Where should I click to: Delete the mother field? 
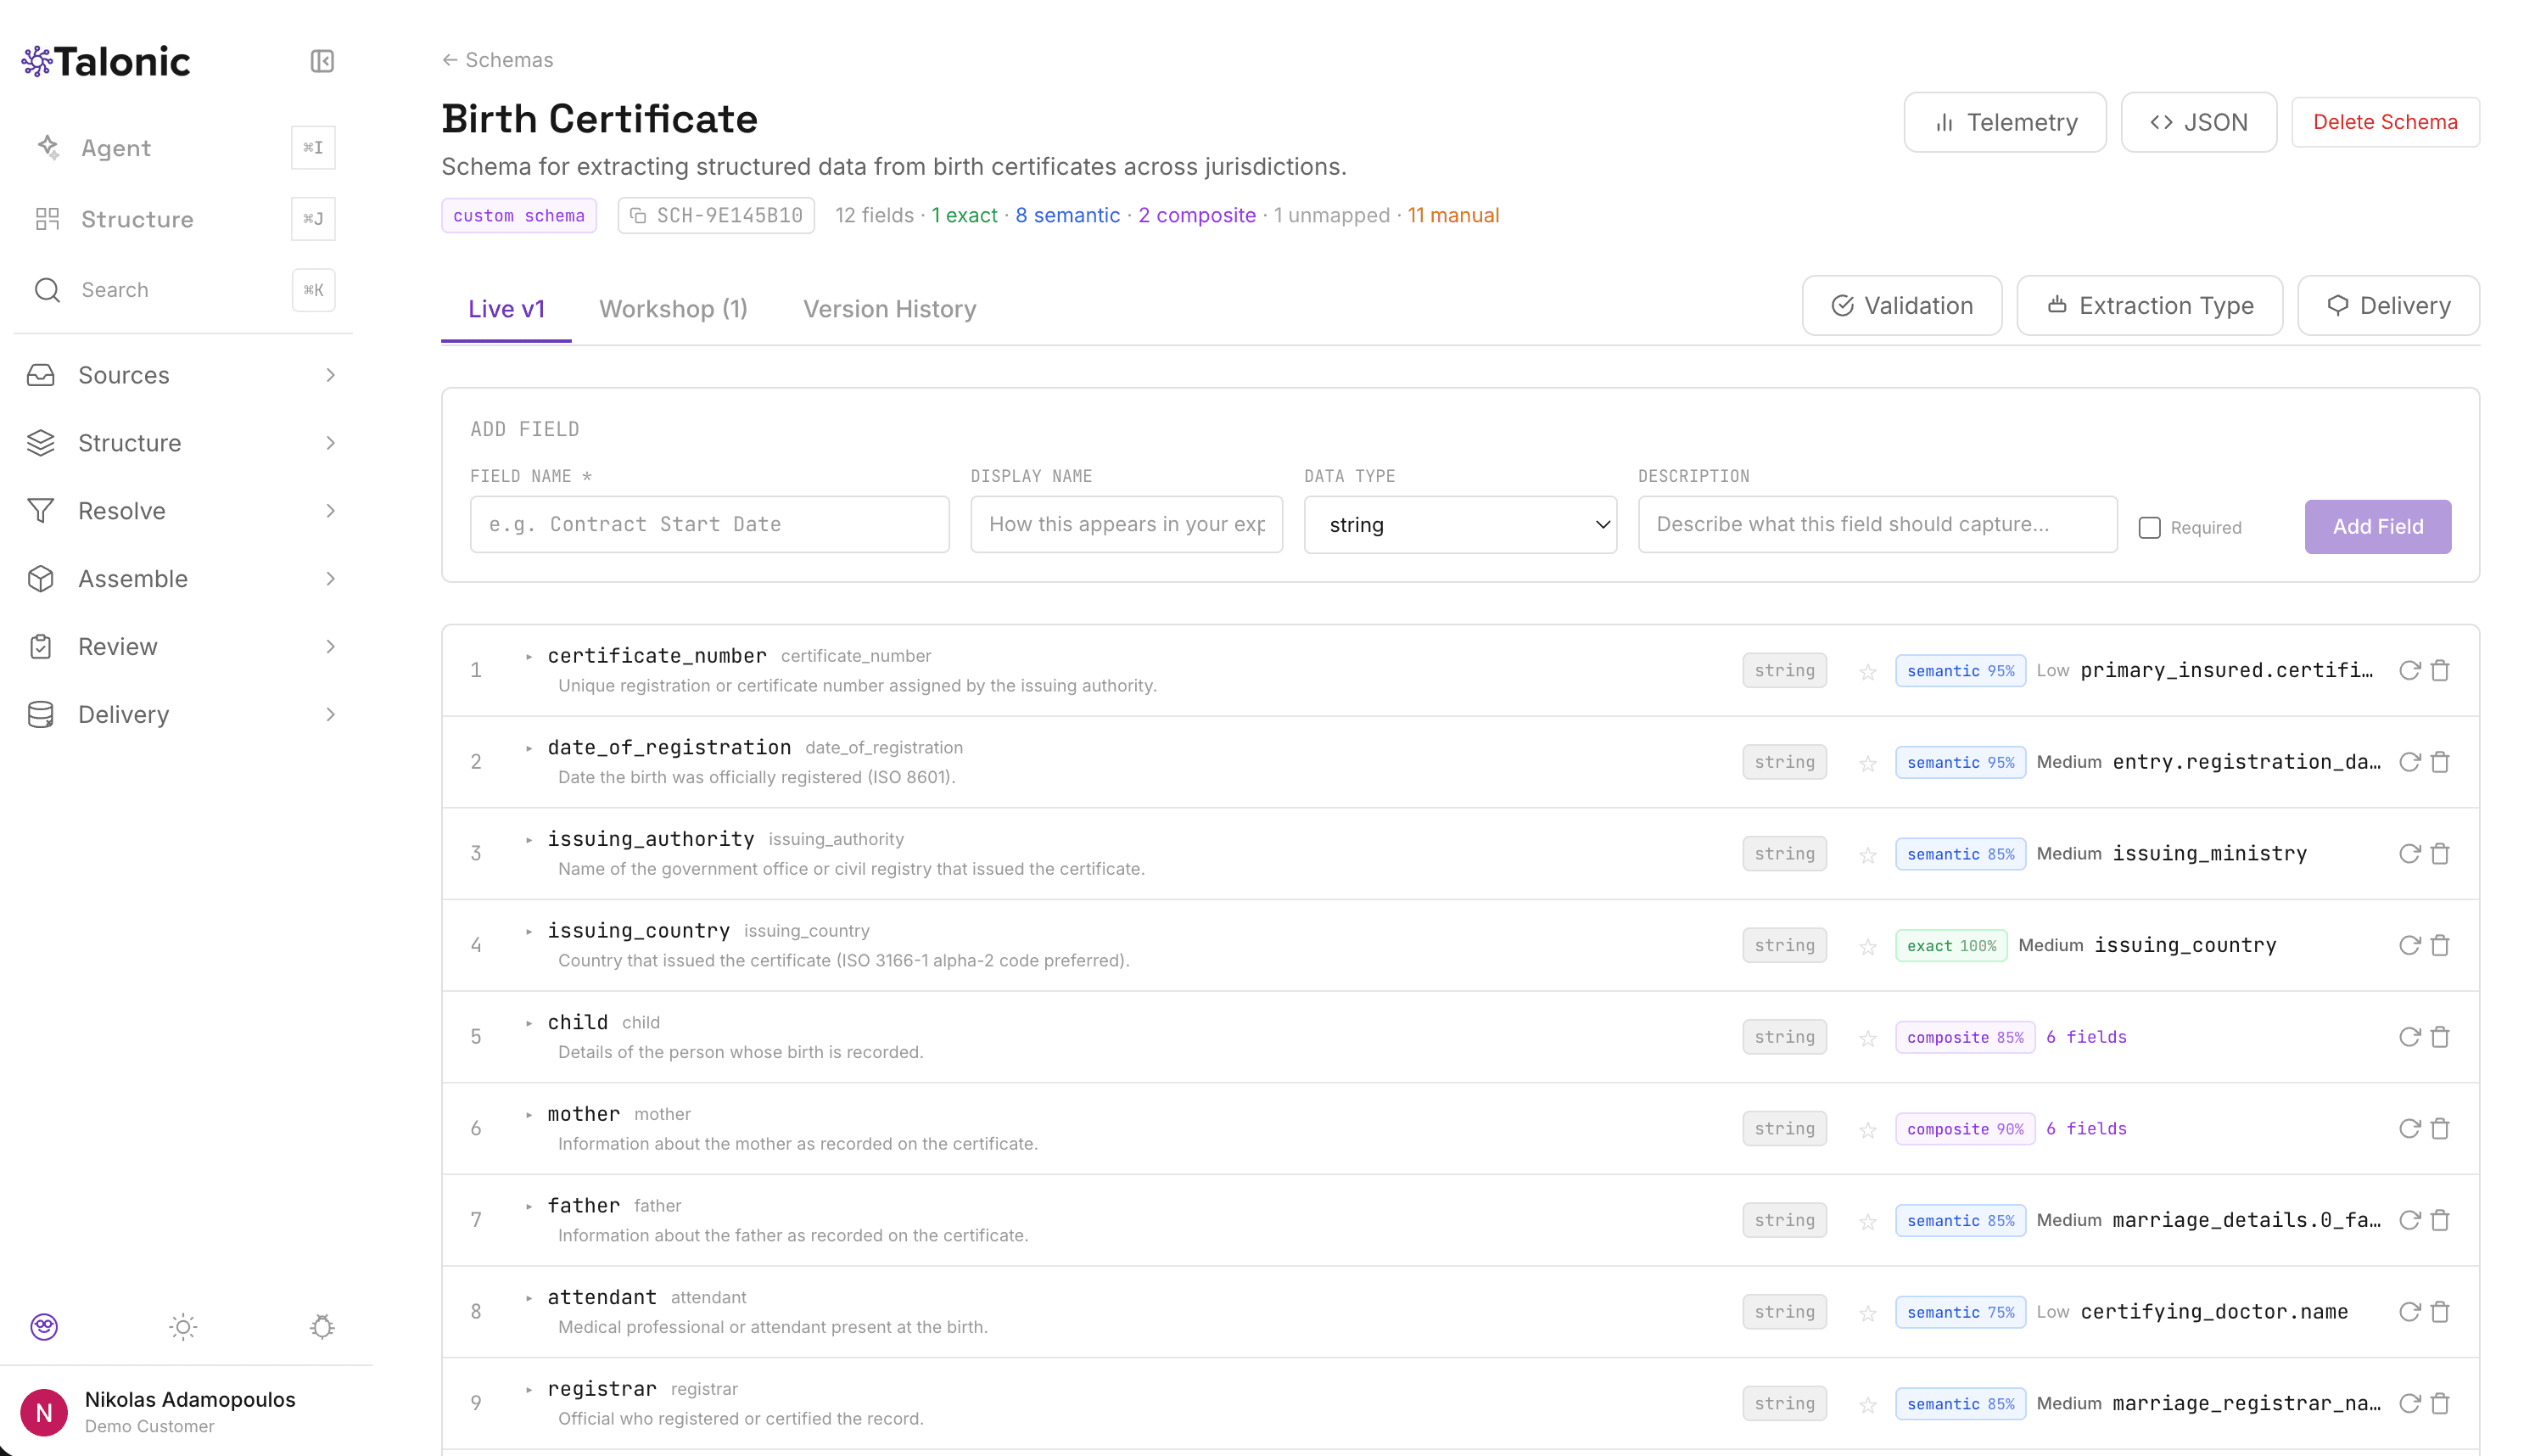[x=2440, y=1129]
